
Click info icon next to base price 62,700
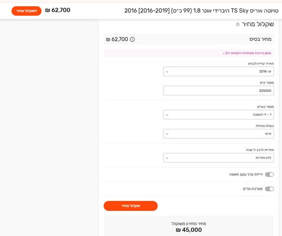click(132, 39)
